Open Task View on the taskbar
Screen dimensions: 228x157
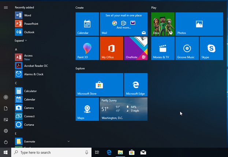coord(97,152)
